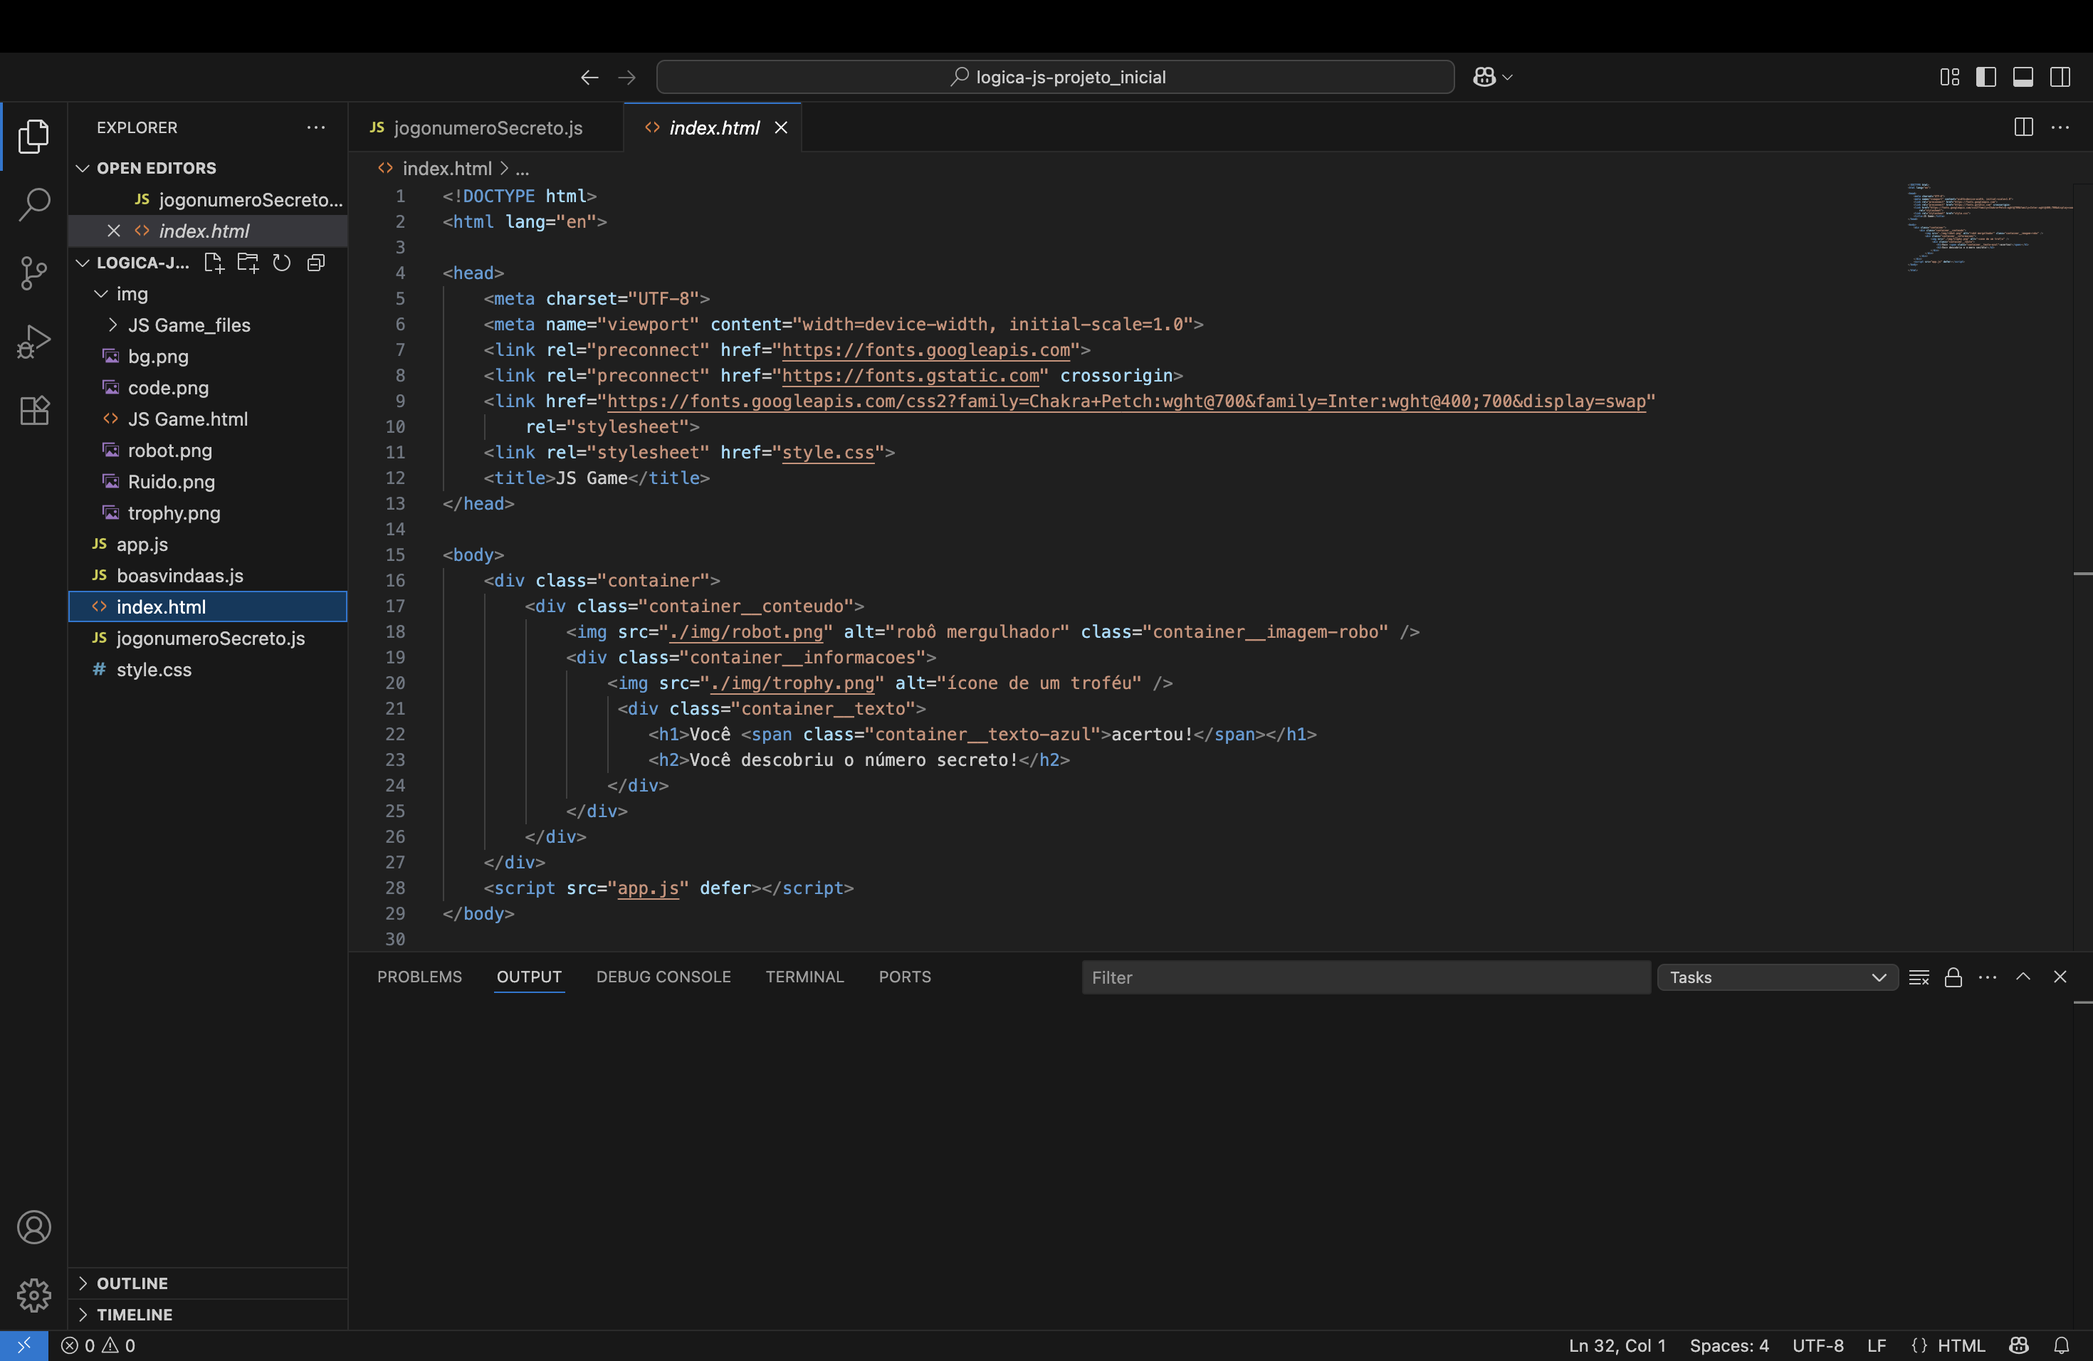Open the remote window indicator
The height and width of the screenshot is (1361, 2093).
(x=23, y=1345)
